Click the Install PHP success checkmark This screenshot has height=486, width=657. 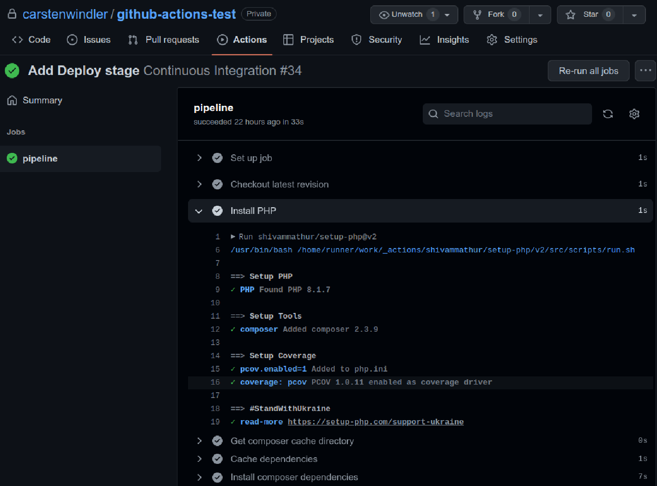pyautogui.click(x=217, y=211)
